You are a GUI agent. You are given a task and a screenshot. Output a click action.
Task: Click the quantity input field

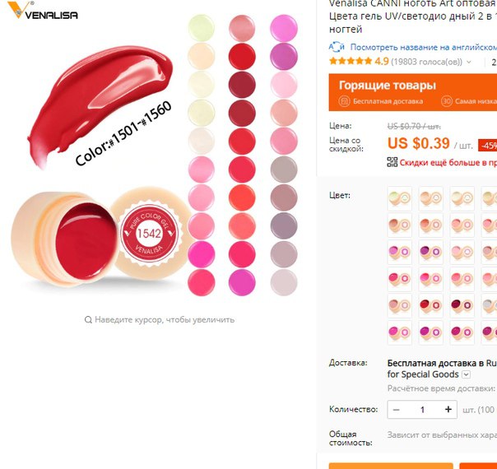point(422,410)
